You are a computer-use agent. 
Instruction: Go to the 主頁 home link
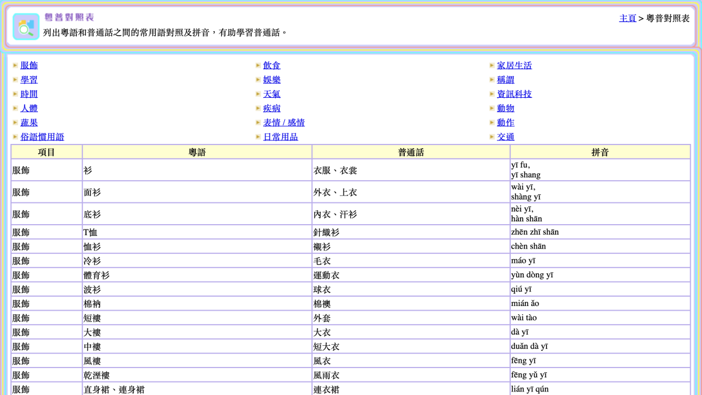click(x=628, y=18)
